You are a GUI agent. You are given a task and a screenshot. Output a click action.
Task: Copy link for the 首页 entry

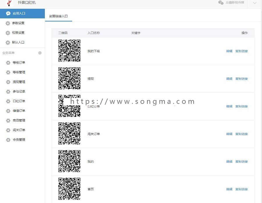tap(241, 189)
